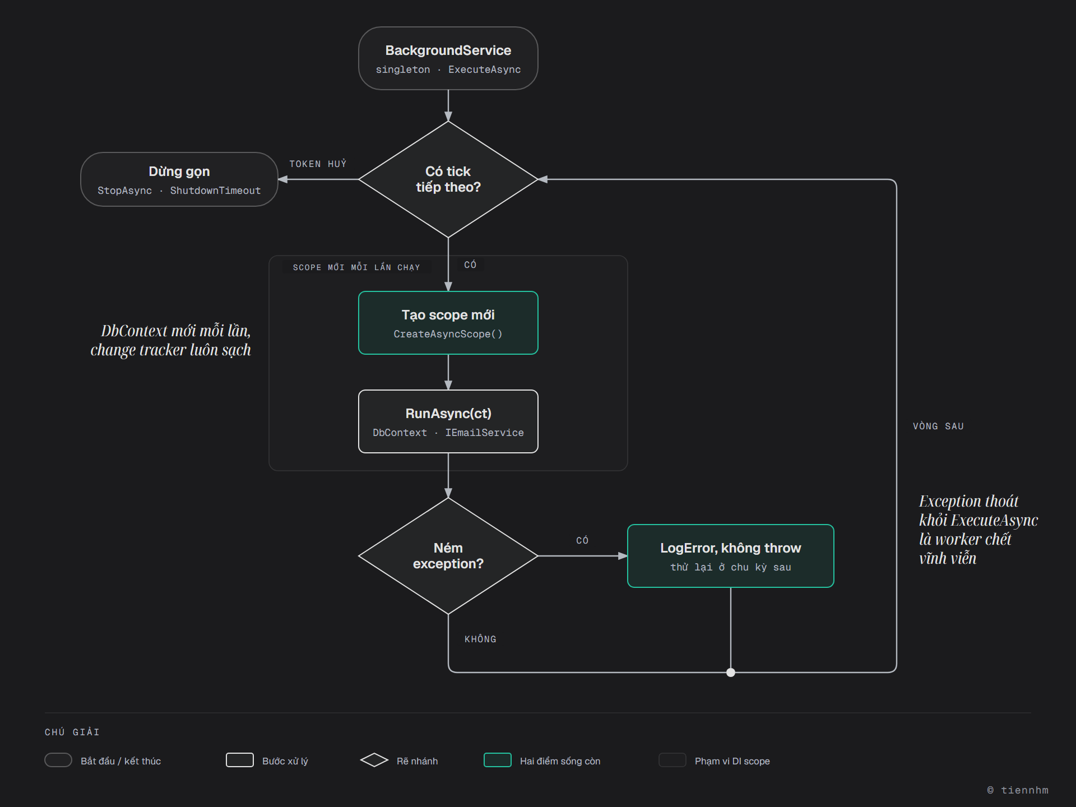The width and height of the screenshot is (1076, 807).
Task: Click the pill icon for 'Bắt đầu / kết thúc'
Action: [x=58, y=760]
